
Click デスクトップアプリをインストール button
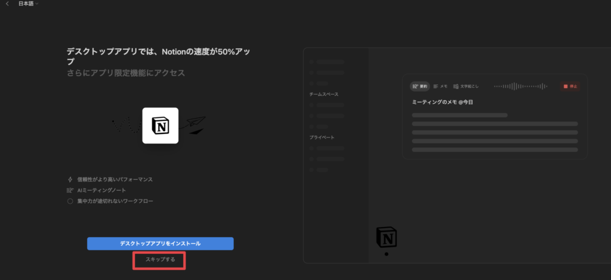pos(160,244)
